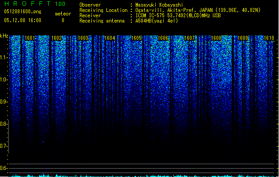This screenshot has width=279, height=177.
Task: Click the 1604 time marker
Action: 110,38
